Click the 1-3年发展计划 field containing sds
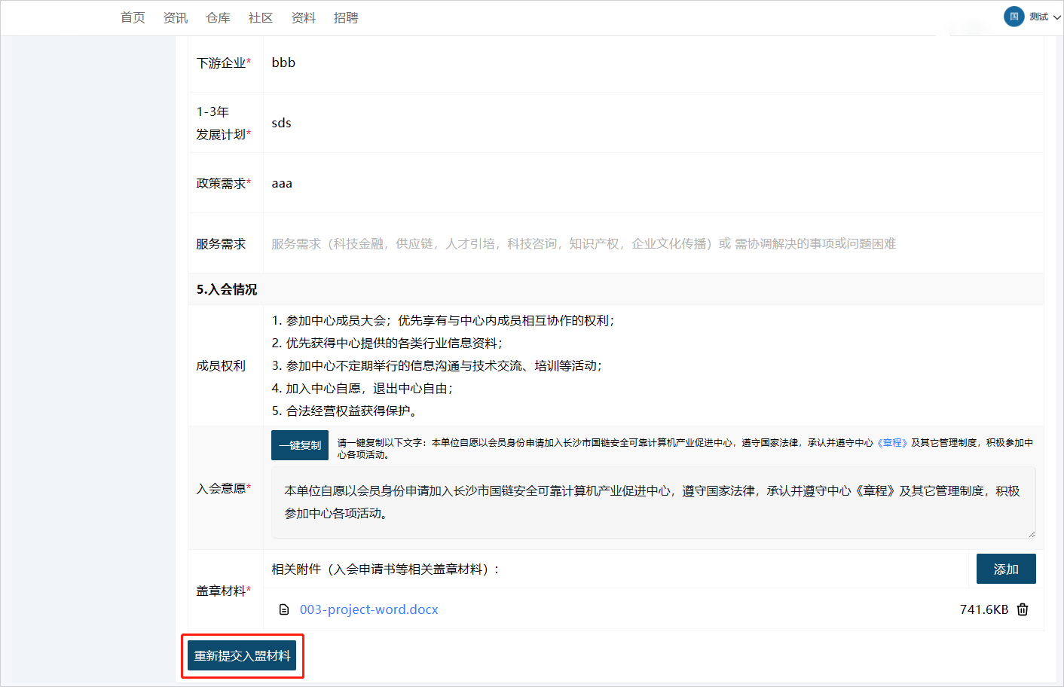Image resolution: width=1064 pixels, height=687 pixels. [x=653, y=123]
